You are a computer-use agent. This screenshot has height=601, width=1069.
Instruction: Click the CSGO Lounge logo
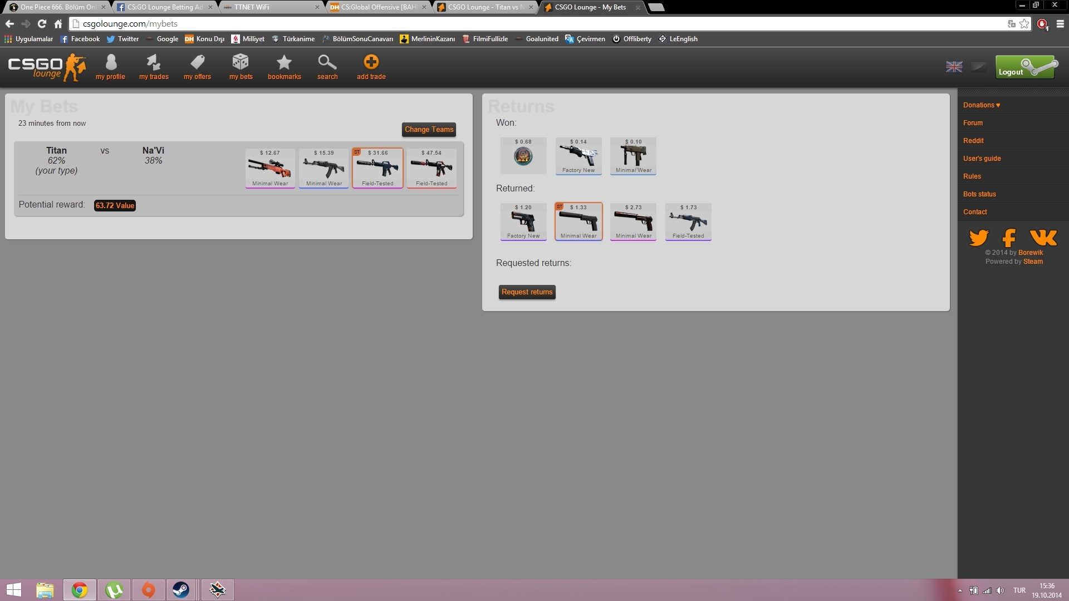[47, 67]
